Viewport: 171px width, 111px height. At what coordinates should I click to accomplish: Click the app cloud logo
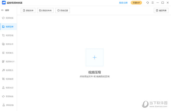click(x=4, y=3)
